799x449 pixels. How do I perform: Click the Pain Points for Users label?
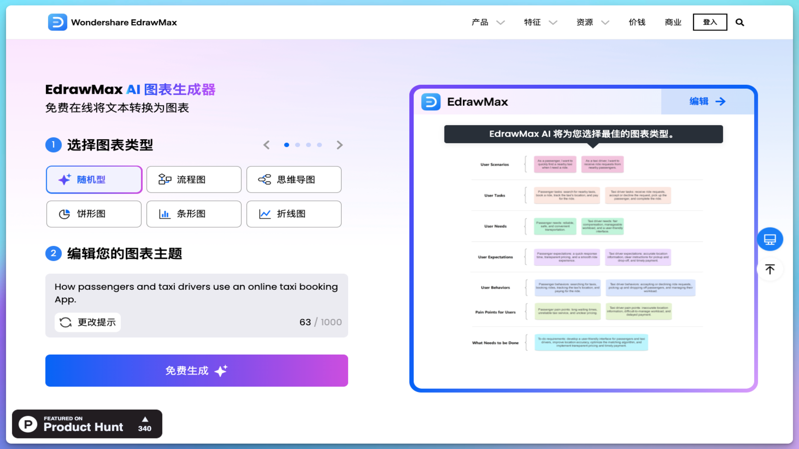(x=495, y=312)
